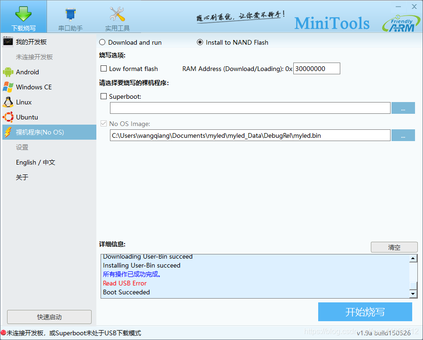Tick the Superboot checkbox
This screenshot has height=340, width=423.
(x=103, y=96)
